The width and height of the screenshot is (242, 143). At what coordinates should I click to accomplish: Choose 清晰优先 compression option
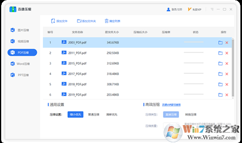pyautogui.click(x=111, y=114)
